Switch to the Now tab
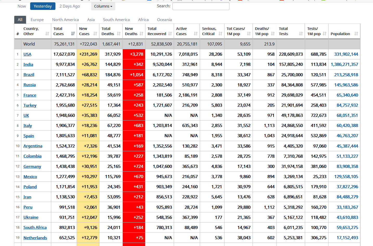This screenshot has height=246, width=373. click(x=22, y=6)
